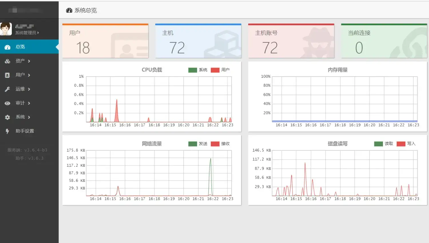Expand the 用户 submenu chevron
The height and width of the screenshot is (243, 429).
click(x=29, y=75)
